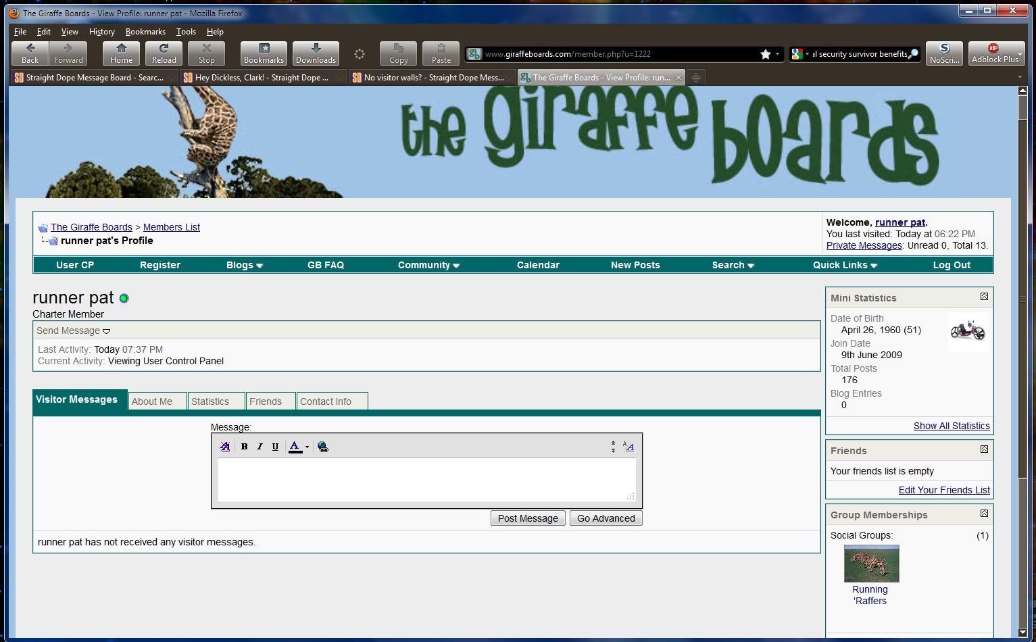Click the Back navigation button
This screenshot has width=1036, height=642.
(x=30, y=53)
